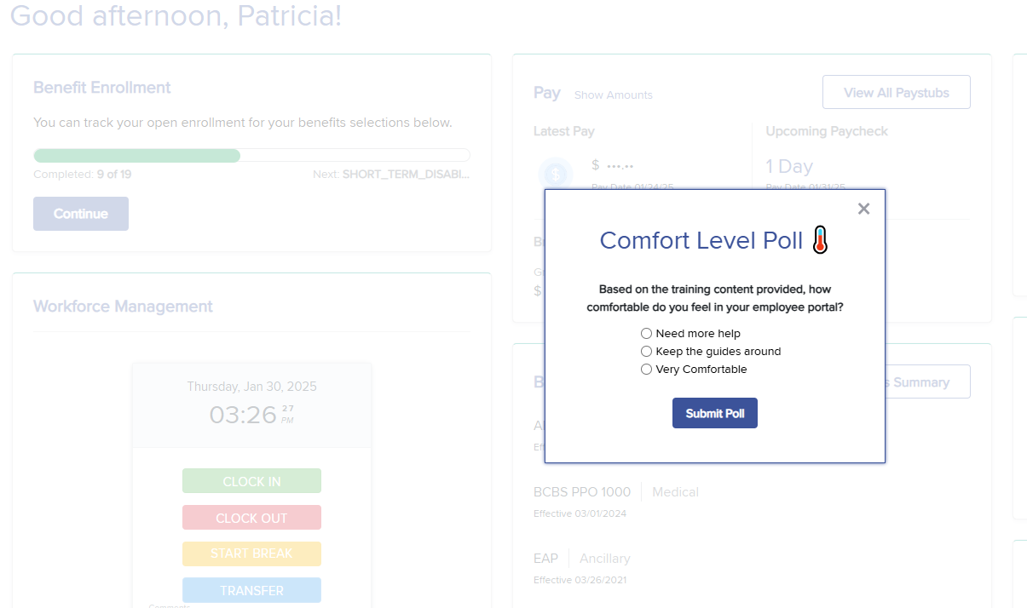Click the blue TRANSFER button
Screen dimensions: 1027x608
click(x=251, y=590)
